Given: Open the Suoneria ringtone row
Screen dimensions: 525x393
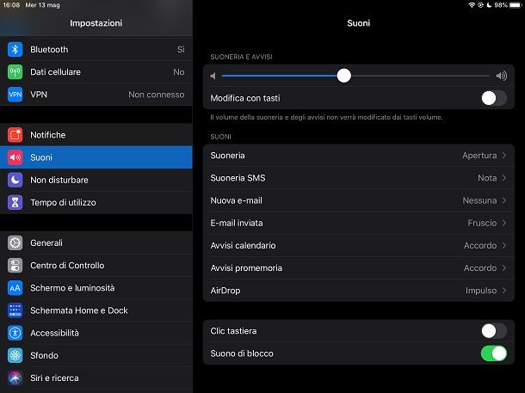Looking at the screenshot, I should 359,156.
